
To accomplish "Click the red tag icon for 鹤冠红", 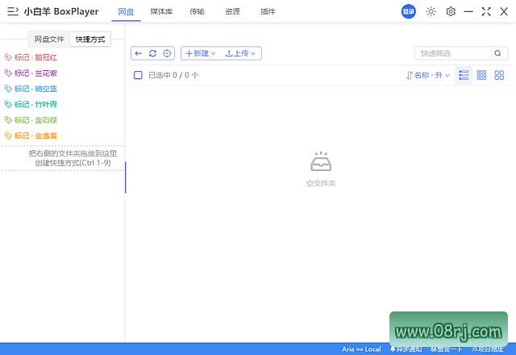I will tap(8, 57).
